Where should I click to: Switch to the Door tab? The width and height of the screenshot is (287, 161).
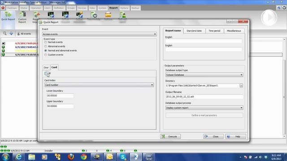point(46,68)
